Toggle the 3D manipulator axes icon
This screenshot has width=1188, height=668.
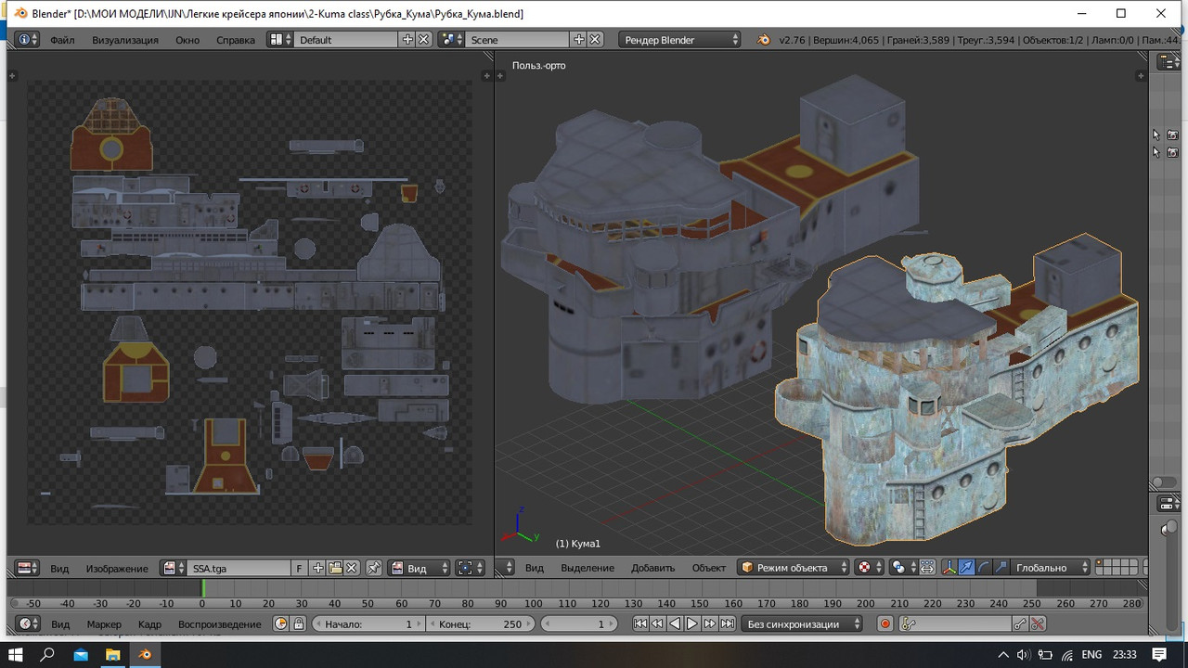pyautogui.click(x=949, y=568)
